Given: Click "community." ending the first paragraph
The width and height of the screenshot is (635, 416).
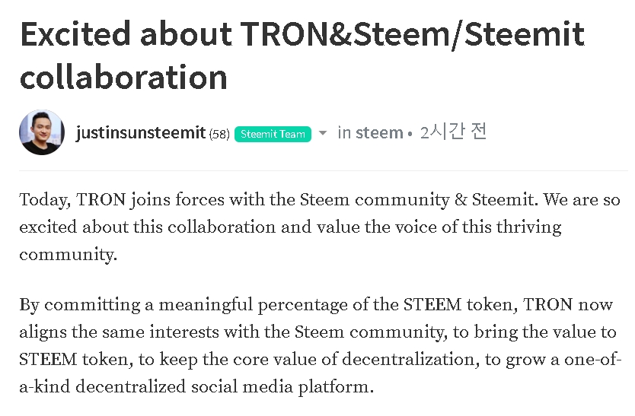Looking at the screenshot, I should pyautogui.click(x=69, y=255).
